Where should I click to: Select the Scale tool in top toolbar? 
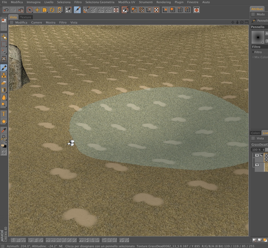tap(44, 10)
